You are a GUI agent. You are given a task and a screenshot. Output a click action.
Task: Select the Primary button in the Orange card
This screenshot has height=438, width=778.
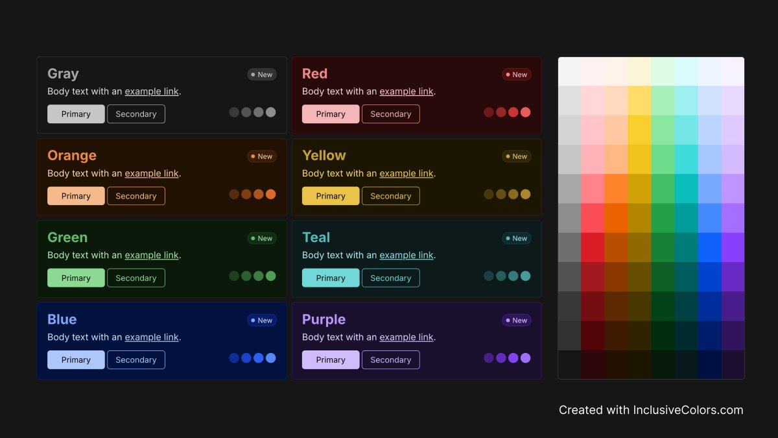(x=76, y=196)
